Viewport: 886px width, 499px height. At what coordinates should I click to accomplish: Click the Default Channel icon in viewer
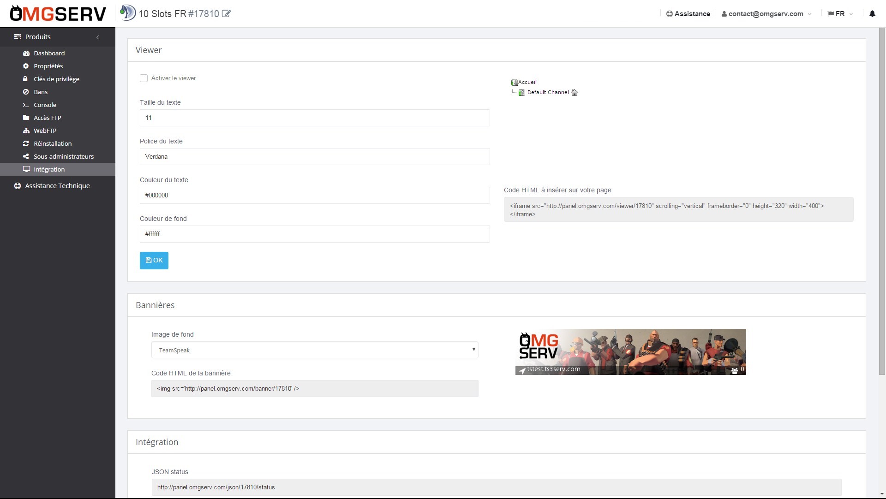[x=522, y=93]
